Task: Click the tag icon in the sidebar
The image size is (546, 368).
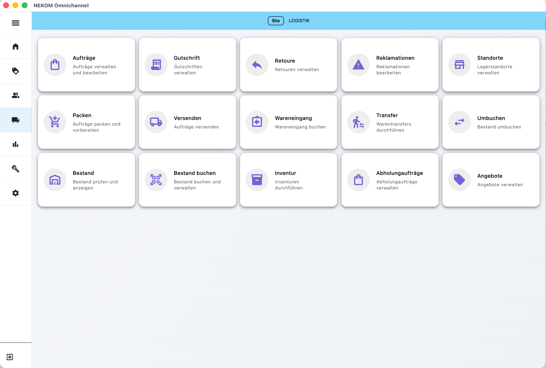Action: [x=15, y=71]
